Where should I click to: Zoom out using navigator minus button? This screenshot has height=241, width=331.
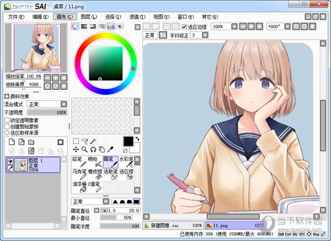[47, 78]
